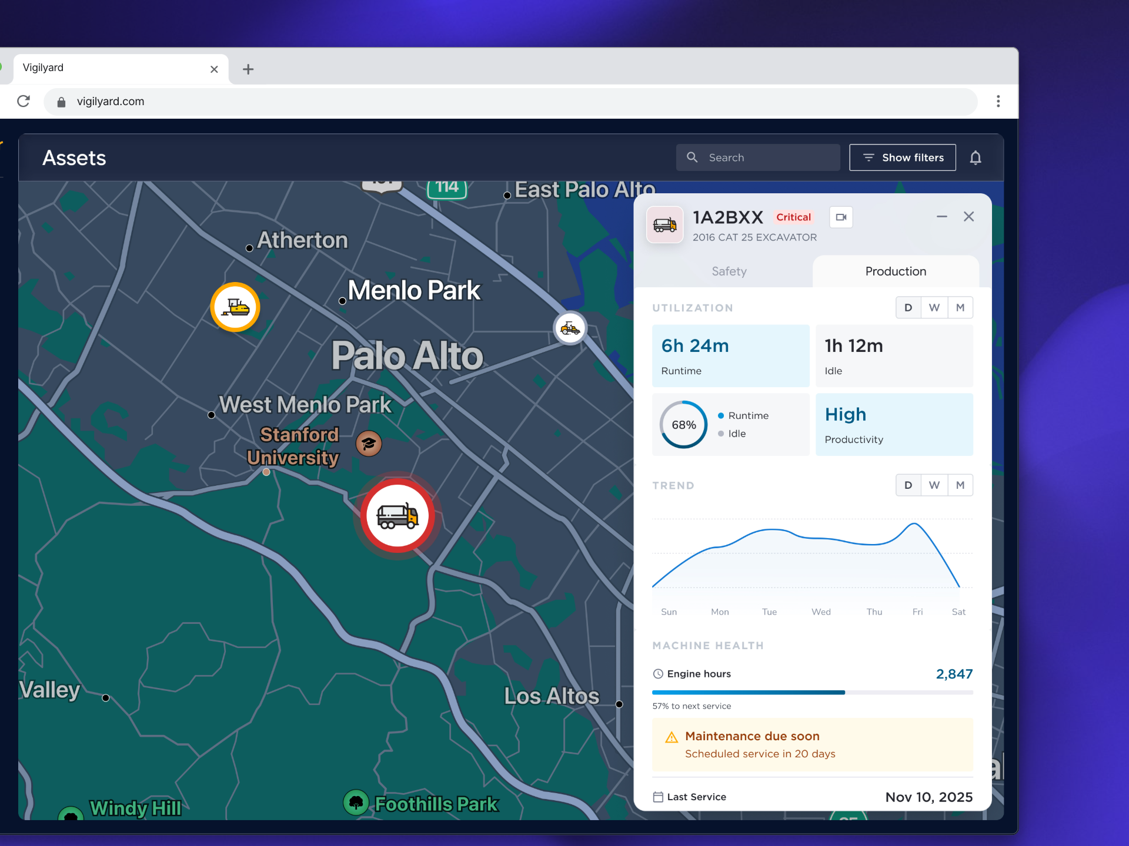
Task: Click the lock icon in address bar
Action: pyautogui.click(x=61, y=102)
